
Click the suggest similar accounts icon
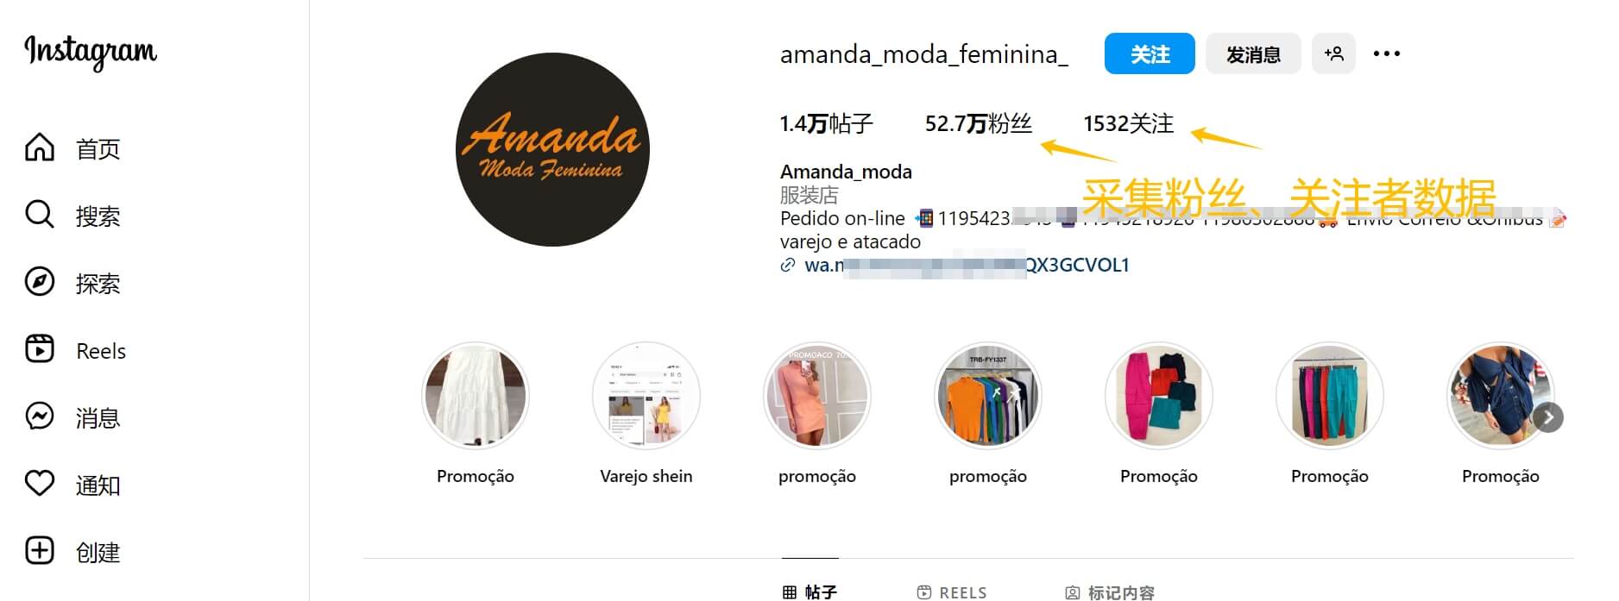click(x=1333, y=53)
